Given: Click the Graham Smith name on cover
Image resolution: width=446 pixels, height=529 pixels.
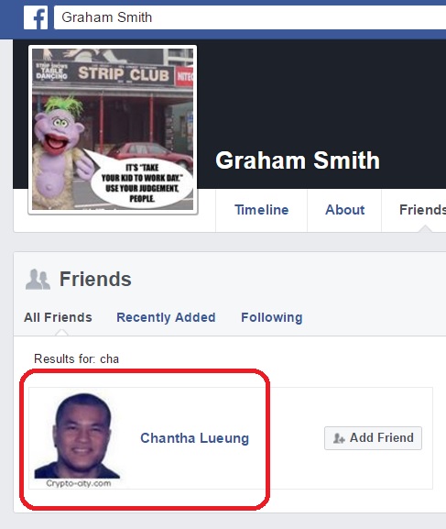Looking at the screenshot, I should point(298,160).
